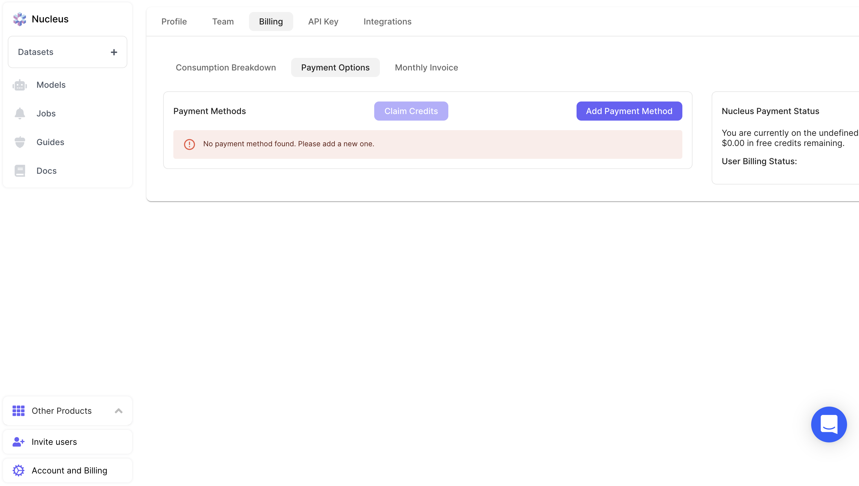
Task: Open the API Key tab
Action: pos(323,22)
